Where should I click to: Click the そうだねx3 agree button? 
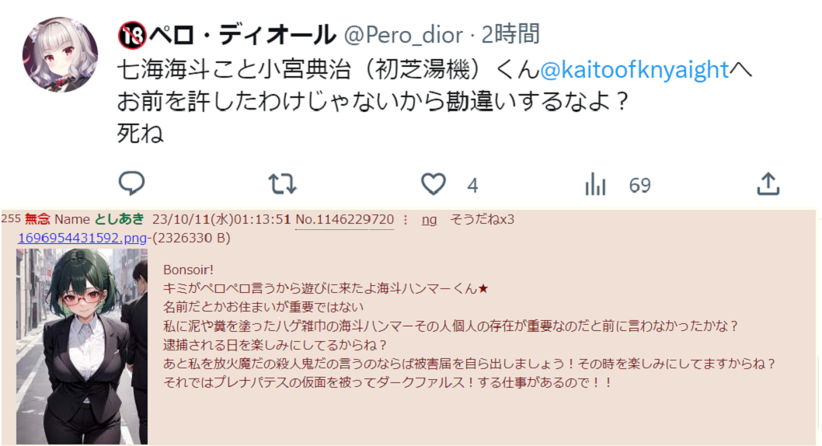coord(482,219)
